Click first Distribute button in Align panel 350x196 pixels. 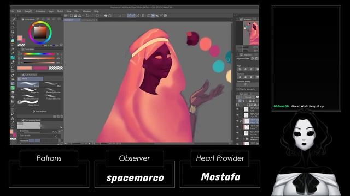[x=240, y=77]
